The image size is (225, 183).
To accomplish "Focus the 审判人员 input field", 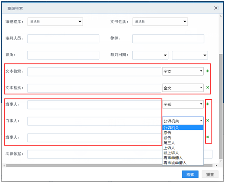I will 63,39.
